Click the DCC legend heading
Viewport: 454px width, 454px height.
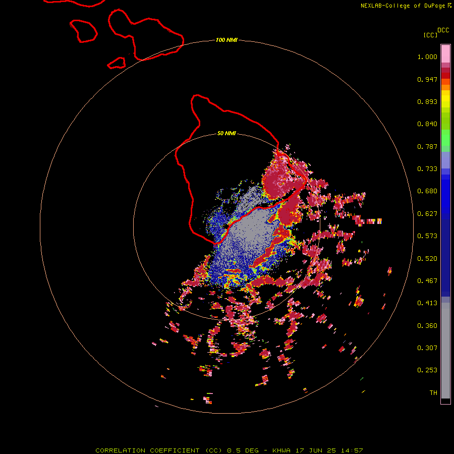point(443,30)
